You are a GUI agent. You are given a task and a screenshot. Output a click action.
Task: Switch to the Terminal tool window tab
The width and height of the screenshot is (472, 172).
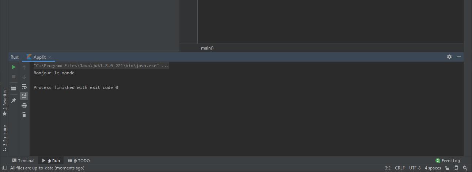pos(23,161)
